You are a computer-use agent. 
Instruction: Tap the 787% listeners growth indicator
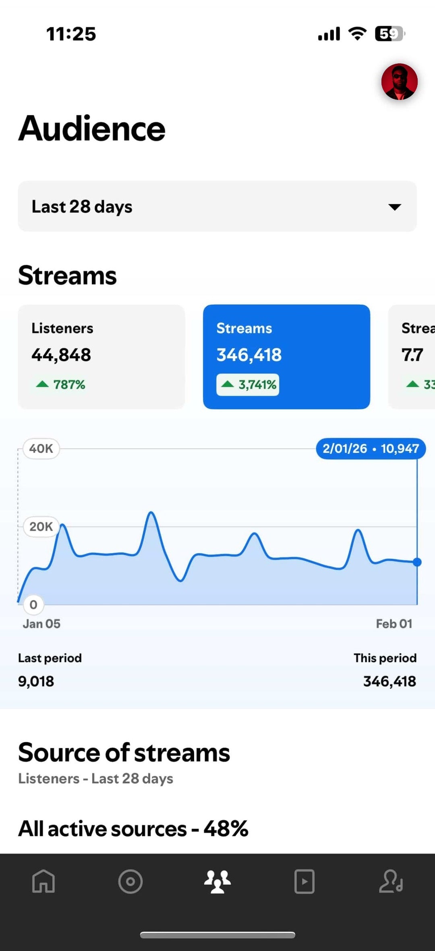[60, 384]
